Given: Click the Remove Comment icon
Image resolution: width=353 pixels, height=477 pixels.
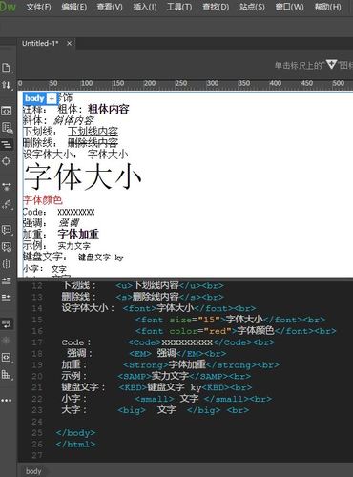Looking at the screenshot, I should [x=6, y=247].
